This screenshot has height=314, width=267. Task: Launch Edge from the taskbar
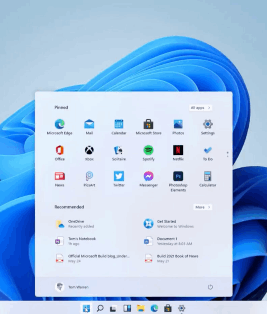(x=154, y=308)
